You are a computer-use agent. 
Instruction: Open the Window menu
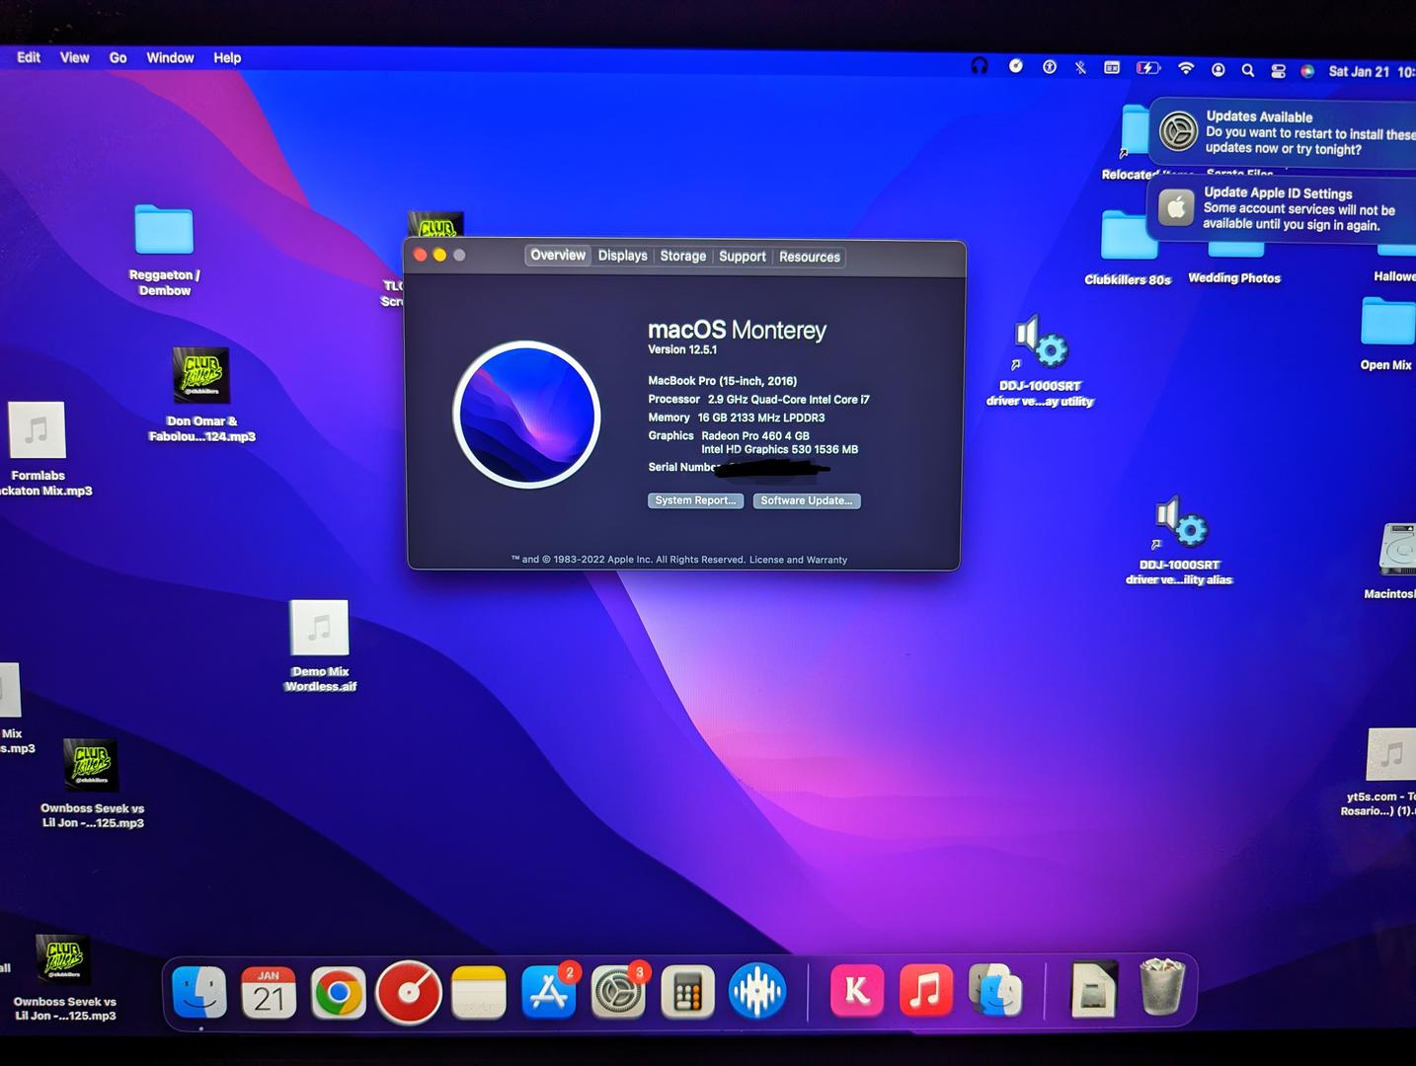[x=170, y=58]
